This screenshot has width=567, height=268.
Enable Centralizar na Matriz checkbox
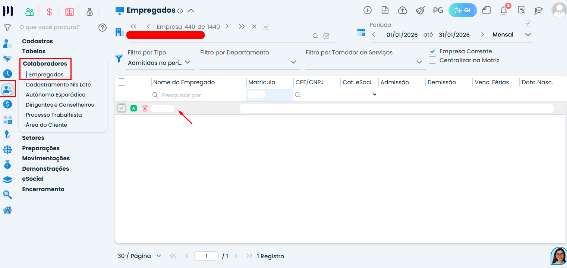pyautogui.click(x=432, y=60)
